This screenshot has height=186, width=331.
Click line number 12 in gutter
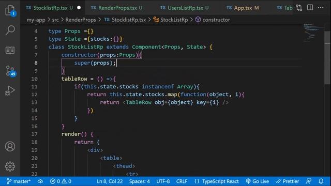35,95
